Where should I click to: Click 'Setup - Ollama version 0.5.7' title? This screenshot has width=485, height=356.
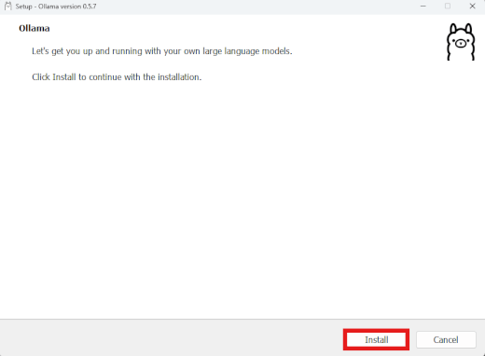click(56, 7)
